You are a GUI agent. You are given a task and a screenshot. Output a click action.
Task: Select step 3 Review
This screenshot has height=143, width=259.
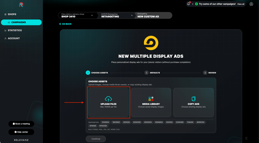pyautogui.click(x=210, y=72)
